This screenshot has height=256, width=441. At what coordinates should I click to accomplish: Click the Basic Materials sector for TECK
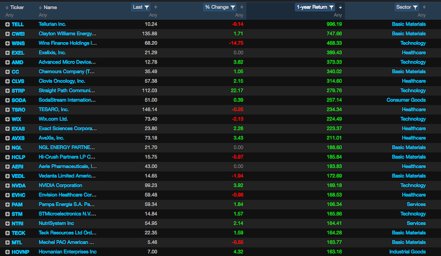409,233
